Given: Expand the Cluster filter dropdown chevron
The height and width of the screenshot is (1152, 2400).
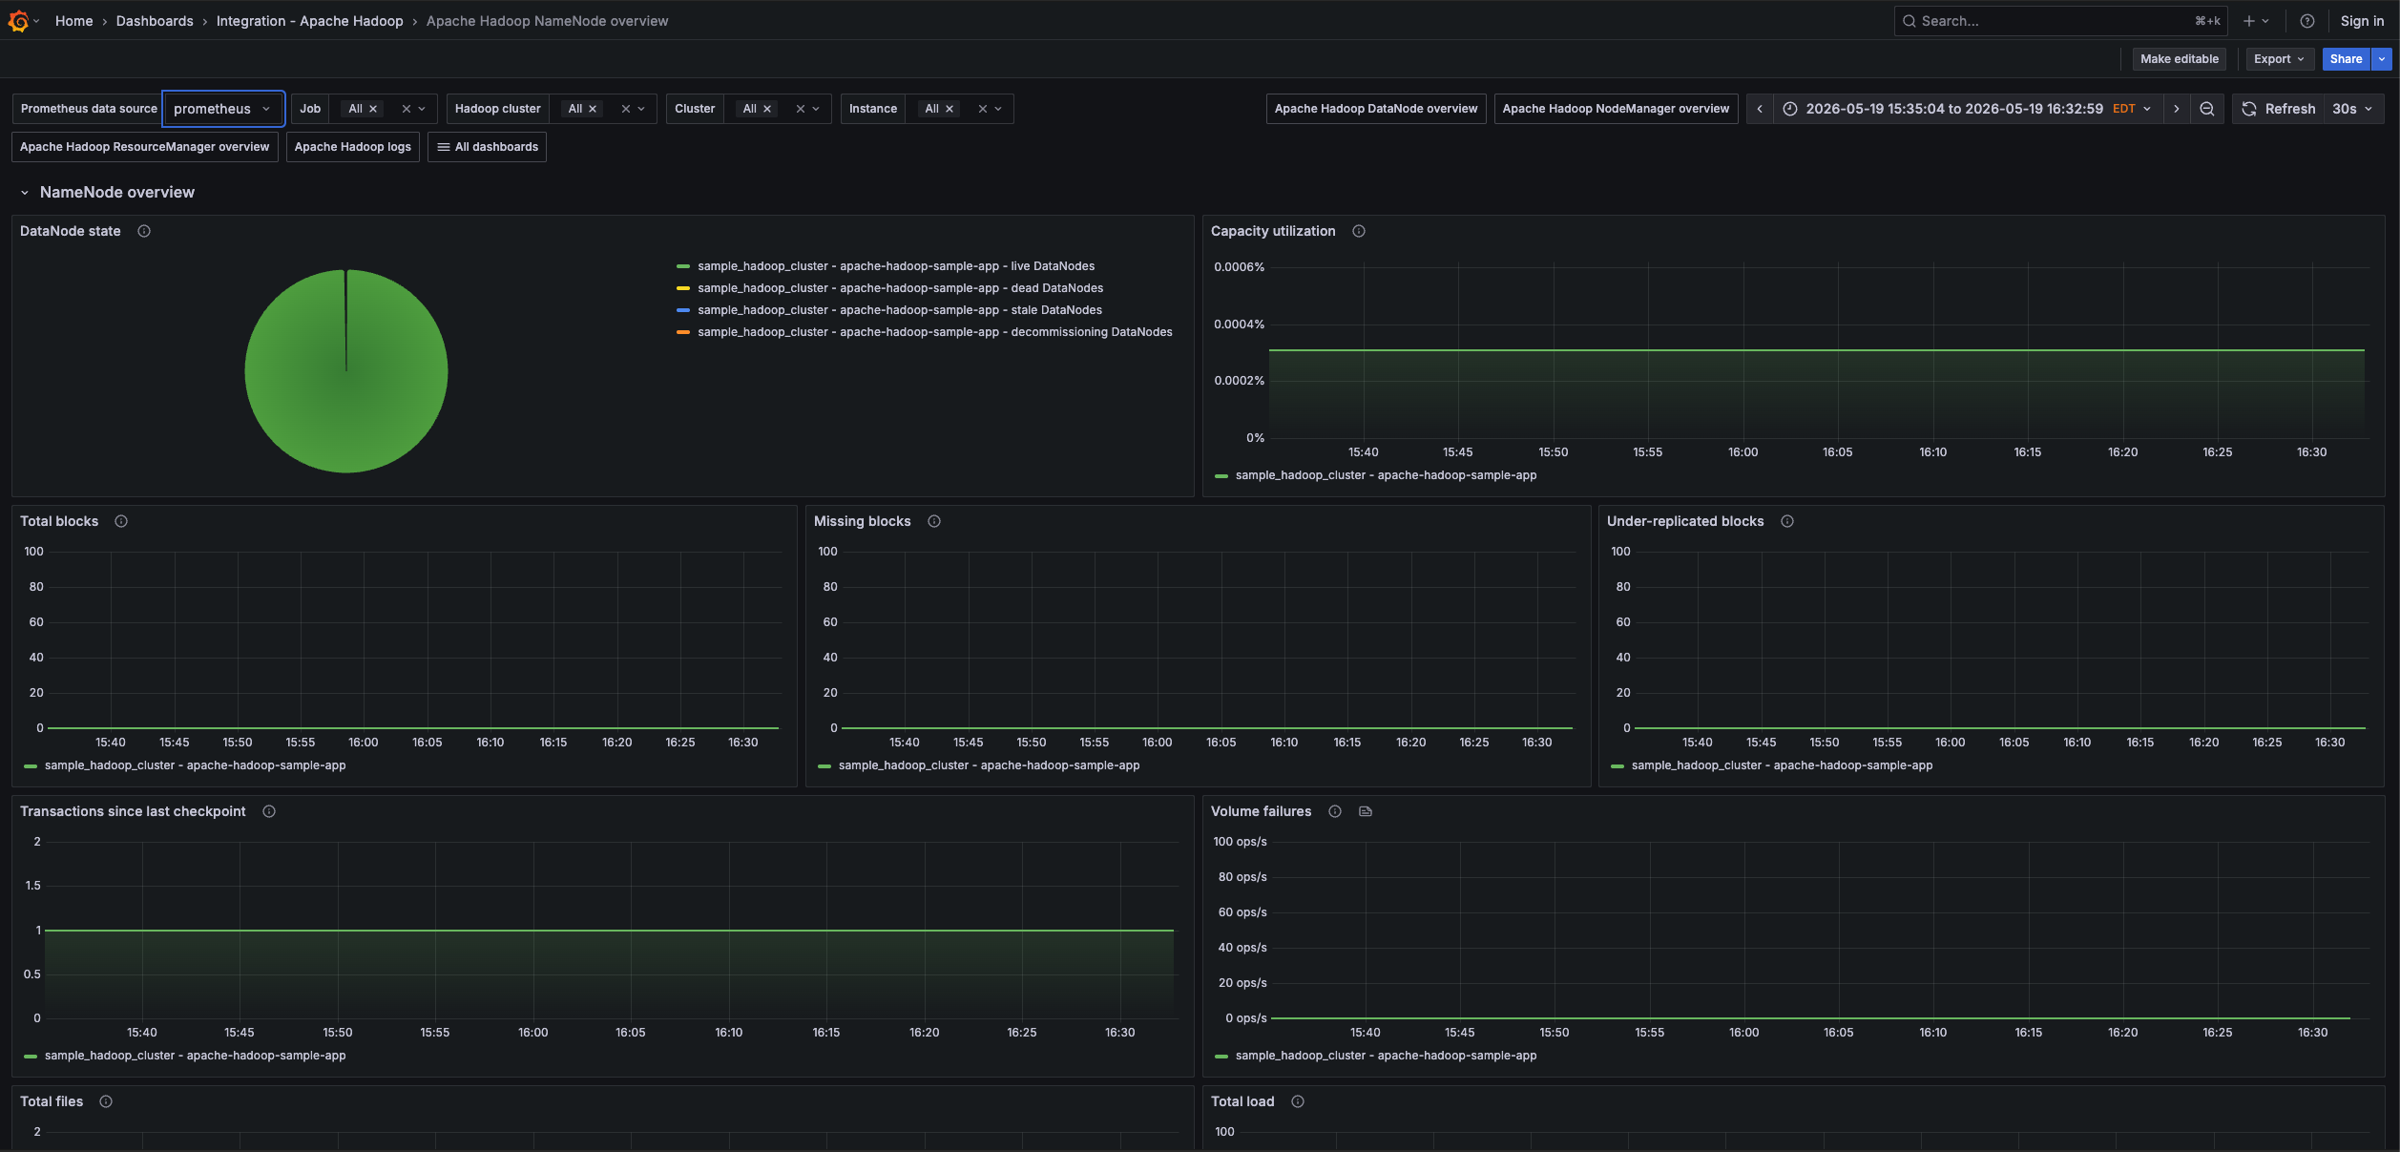Looking at the screenshot, I should click(x=816, y=109).
